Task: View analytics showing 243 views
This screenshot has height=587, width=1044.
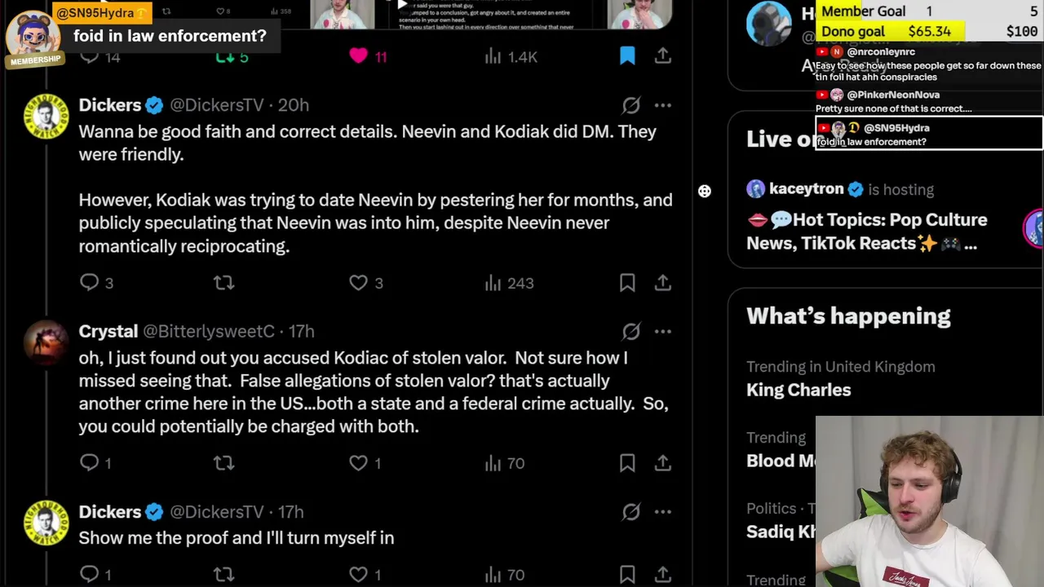Action: (509, 283)
